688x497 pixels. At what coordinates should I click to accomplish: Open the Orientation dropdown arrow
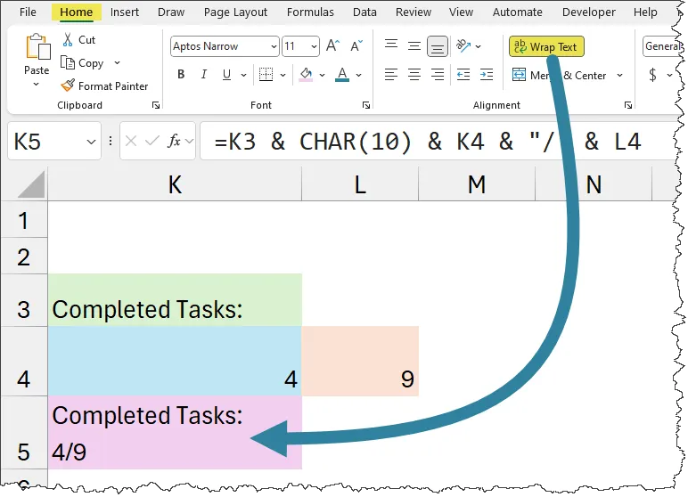(479, 46)
